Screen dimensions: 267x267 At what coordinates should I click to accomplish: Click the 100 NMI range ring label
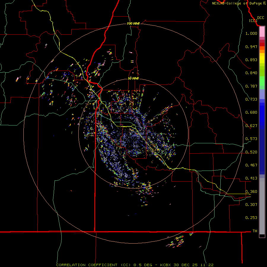133,23
